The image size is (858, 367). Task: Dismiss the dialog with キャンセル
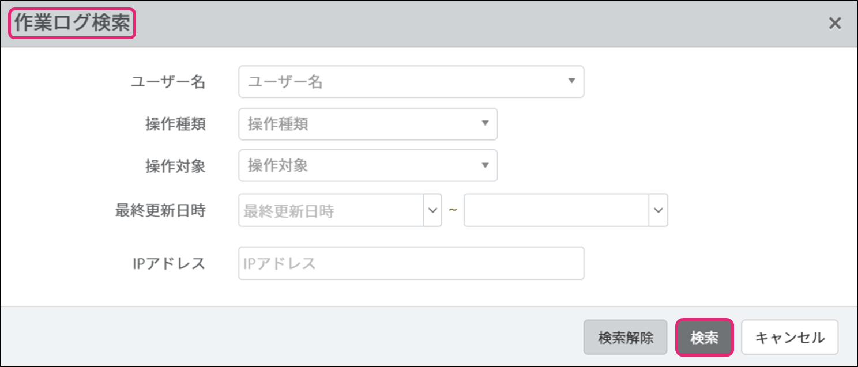pyautogui.click(x=789, y=338)
